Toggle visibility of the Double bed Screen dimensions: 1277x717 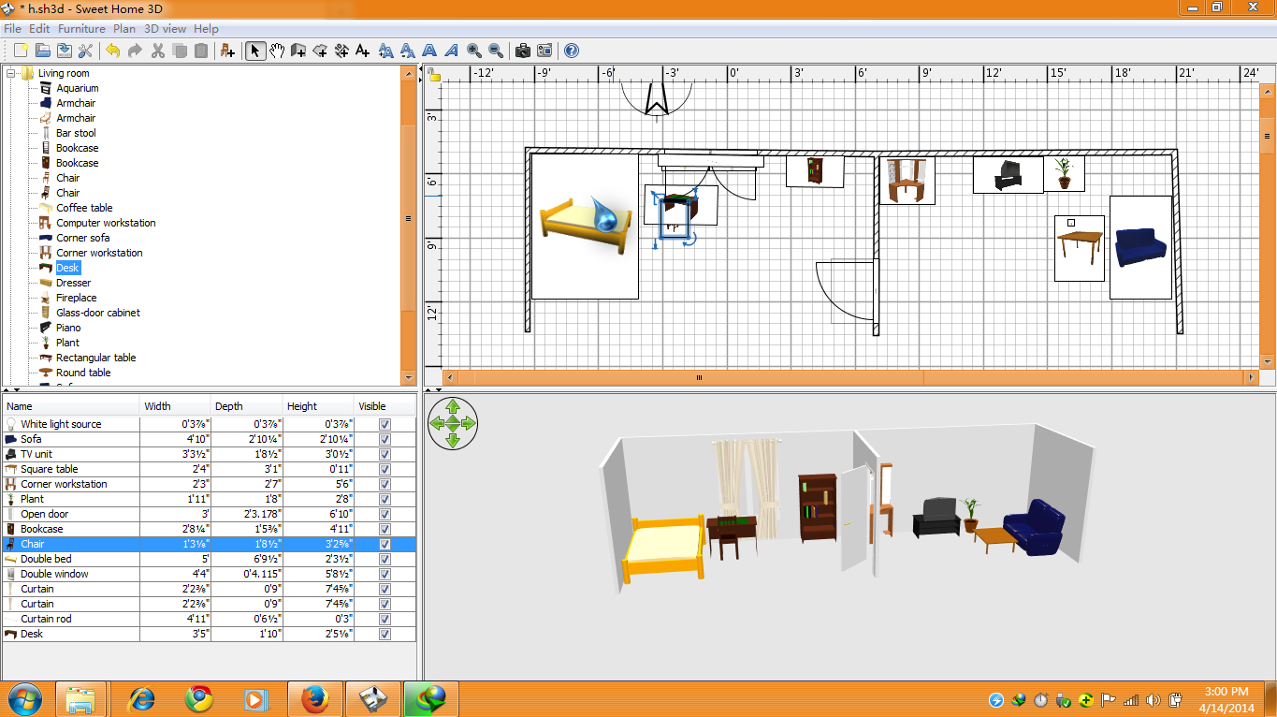tap(384, 559)
